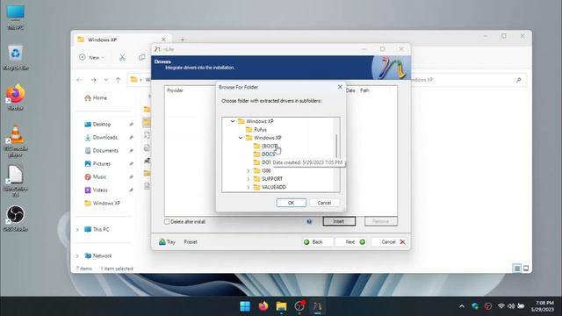Click the Preset button in nLite
Screen dimensions: 562x316
tap(191, 242)
